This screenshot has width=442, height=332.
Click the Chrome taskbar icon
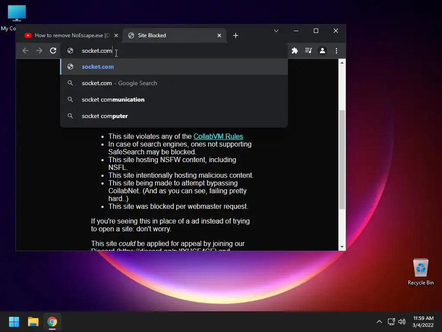(x=52, y=322)
